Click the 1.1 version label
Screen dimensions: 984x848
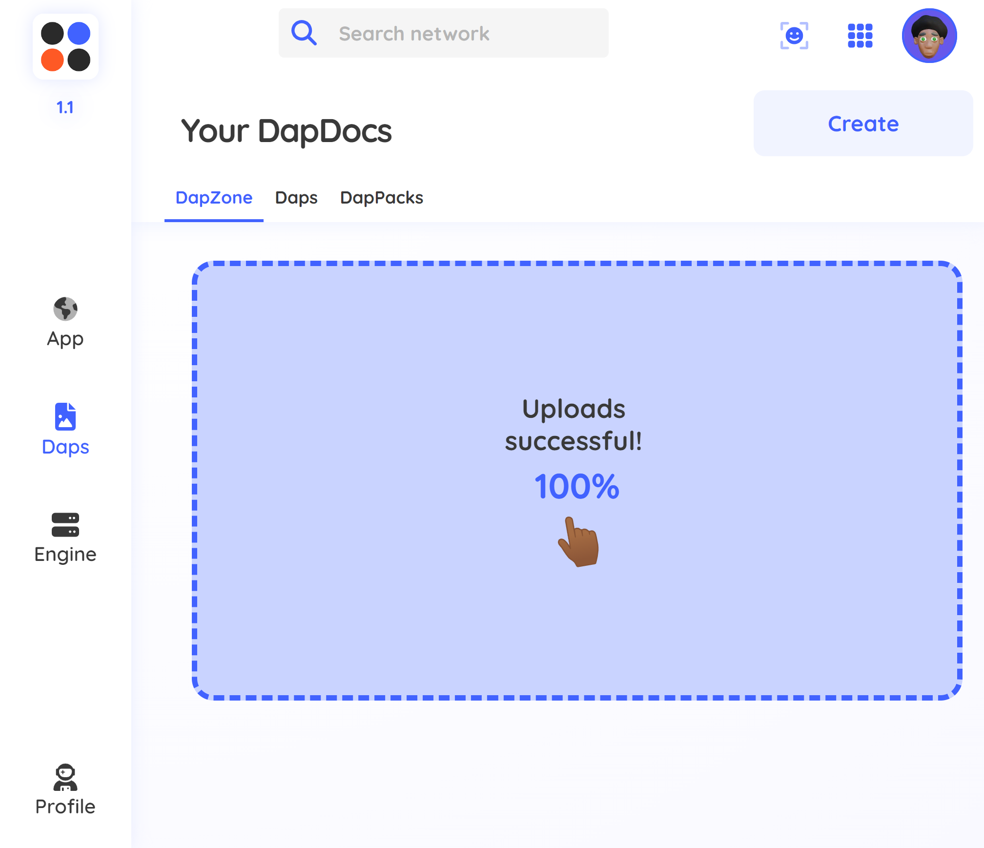(65, 107)
